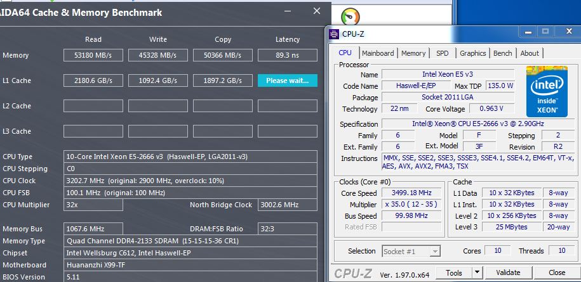
Task: Minimize the CPU-Z window
Action: click(x=528, y=32)
